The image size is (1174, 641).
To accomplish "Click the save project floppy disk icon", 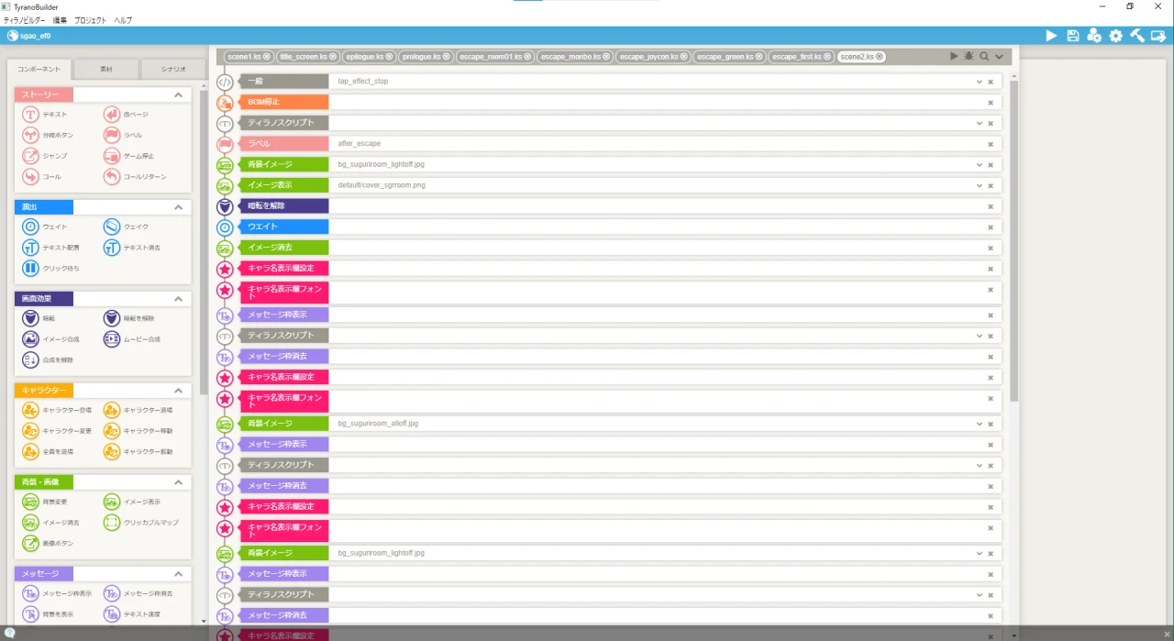I will click(1073, 36).
